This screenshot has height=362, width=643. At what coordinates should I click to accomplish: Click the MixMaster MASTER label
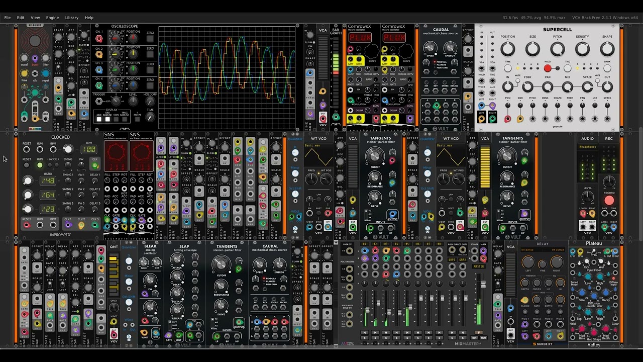[479, 266]
